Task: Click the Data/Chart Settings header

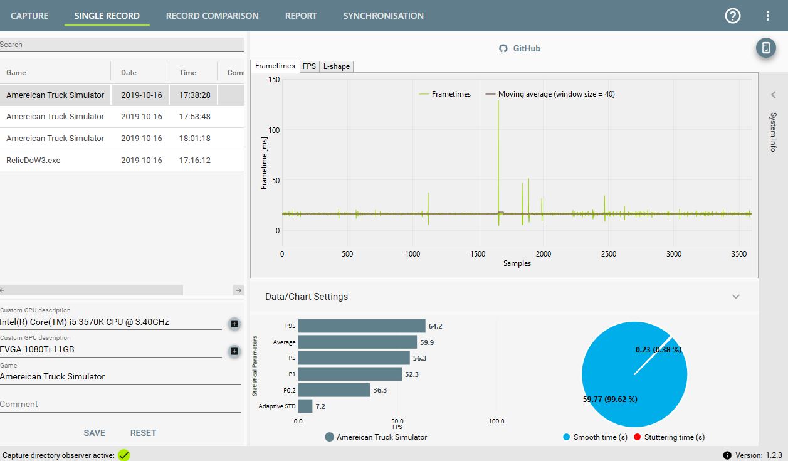Action: coord(504,297)
